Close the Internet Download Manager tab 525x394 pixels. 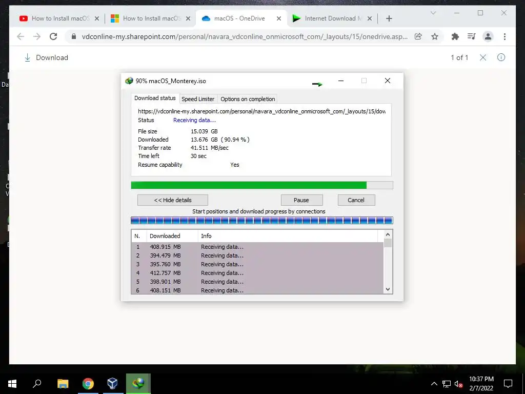pos(370,19)
